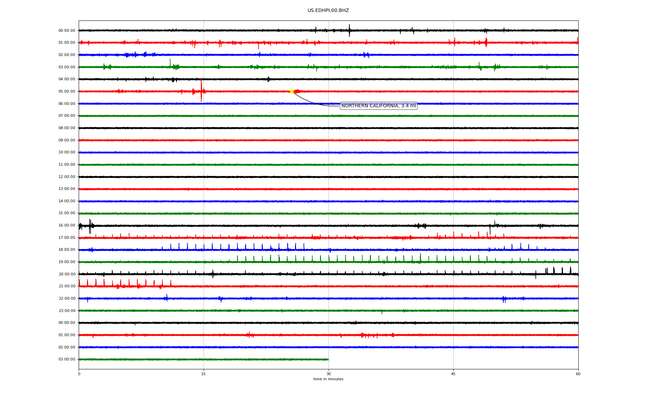Click the NORTHERN CALIFORNIA 3.4 ml annotation label
The image size is (657, 410).
pos(378,106)
